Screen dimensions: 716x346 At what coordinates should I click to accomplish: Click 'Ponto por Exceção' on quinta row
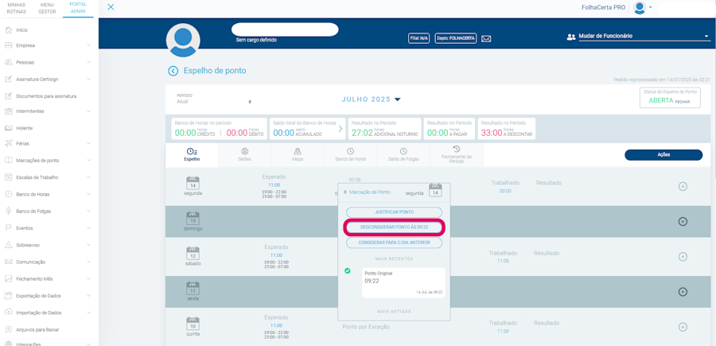366,326
